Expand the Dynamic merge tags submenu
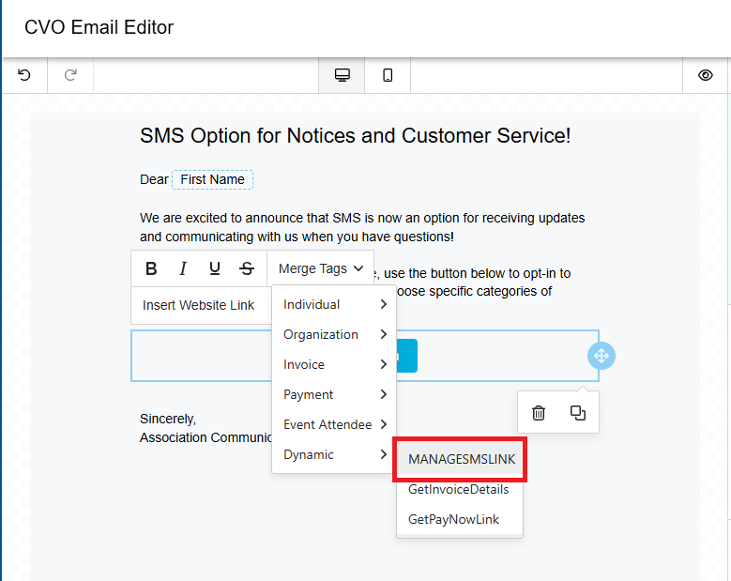 [334, 454]
